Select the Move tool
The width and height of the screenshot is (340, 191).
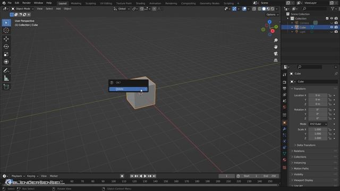6,39
